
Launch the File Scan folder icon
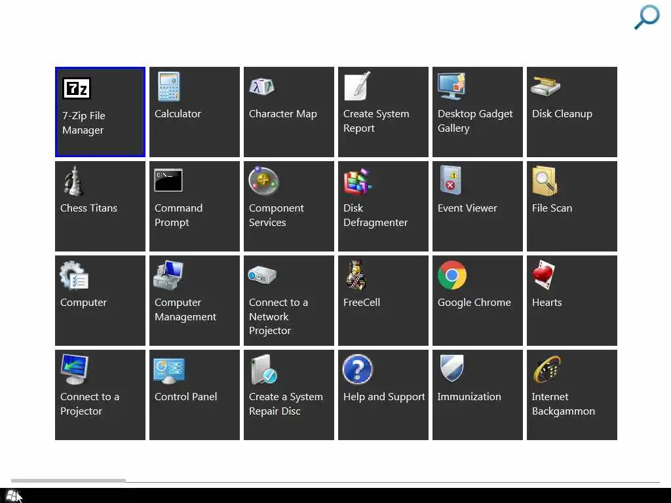point(545,181)
